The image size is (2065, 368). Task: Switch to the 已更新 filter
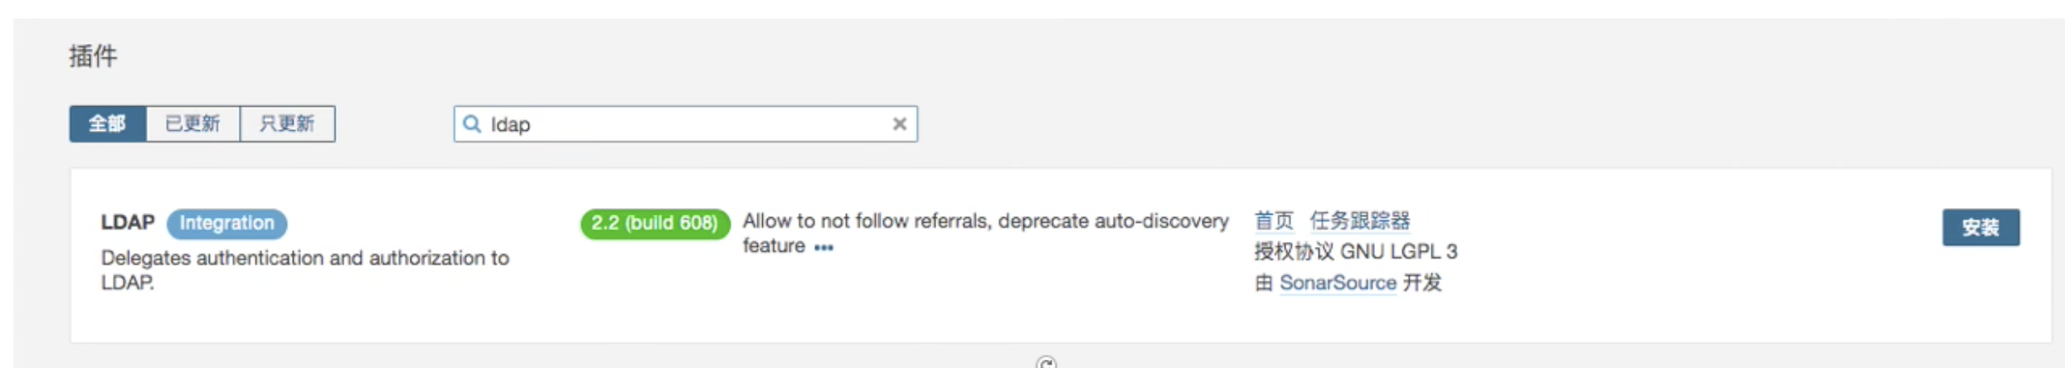192,124
